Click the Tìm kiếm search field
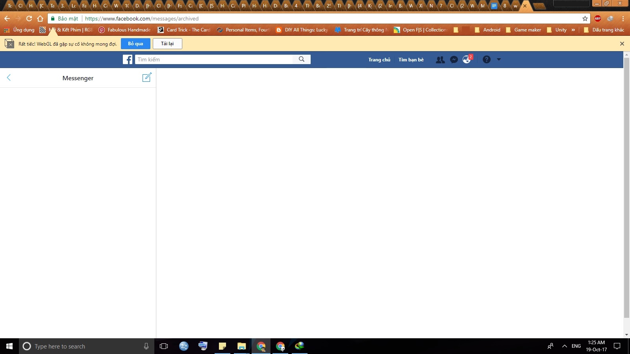 click(214, 59)
